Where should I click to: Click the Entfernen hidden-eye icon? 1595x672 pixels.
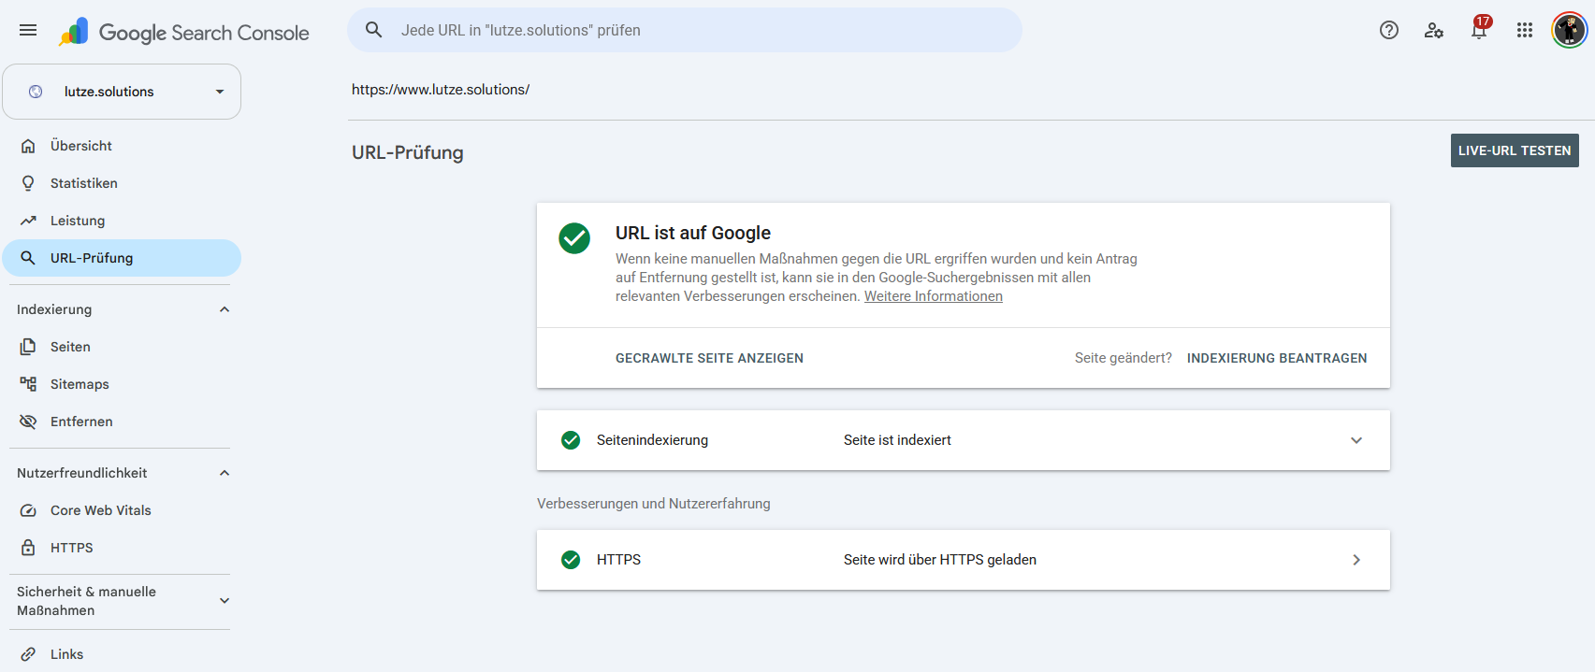(28, 422)
